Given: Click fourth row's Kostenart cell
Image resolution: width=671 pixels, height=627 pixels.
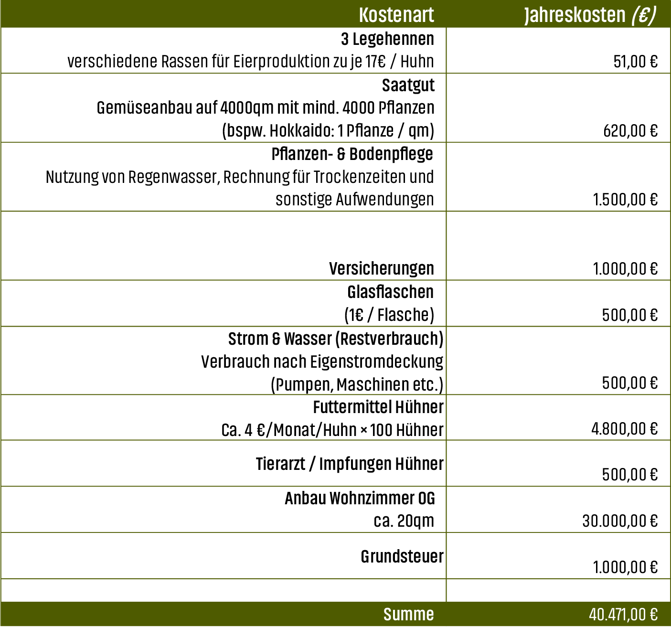Looking at the screenshot, I should (224, 245).
